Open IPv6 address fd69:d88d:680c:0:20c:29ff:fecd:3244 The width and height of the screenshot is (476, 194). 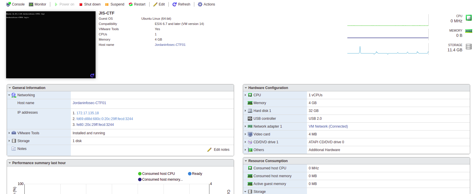(105, 119)
